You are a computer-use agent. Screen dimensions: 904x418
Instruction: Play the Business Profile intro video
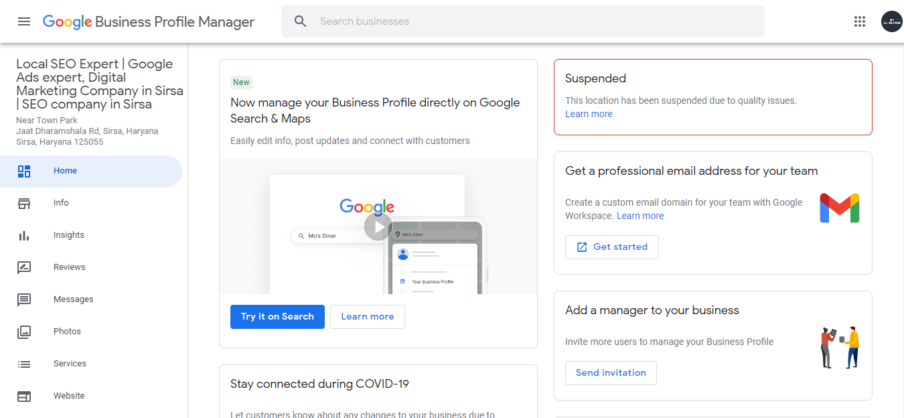point(378,226)
